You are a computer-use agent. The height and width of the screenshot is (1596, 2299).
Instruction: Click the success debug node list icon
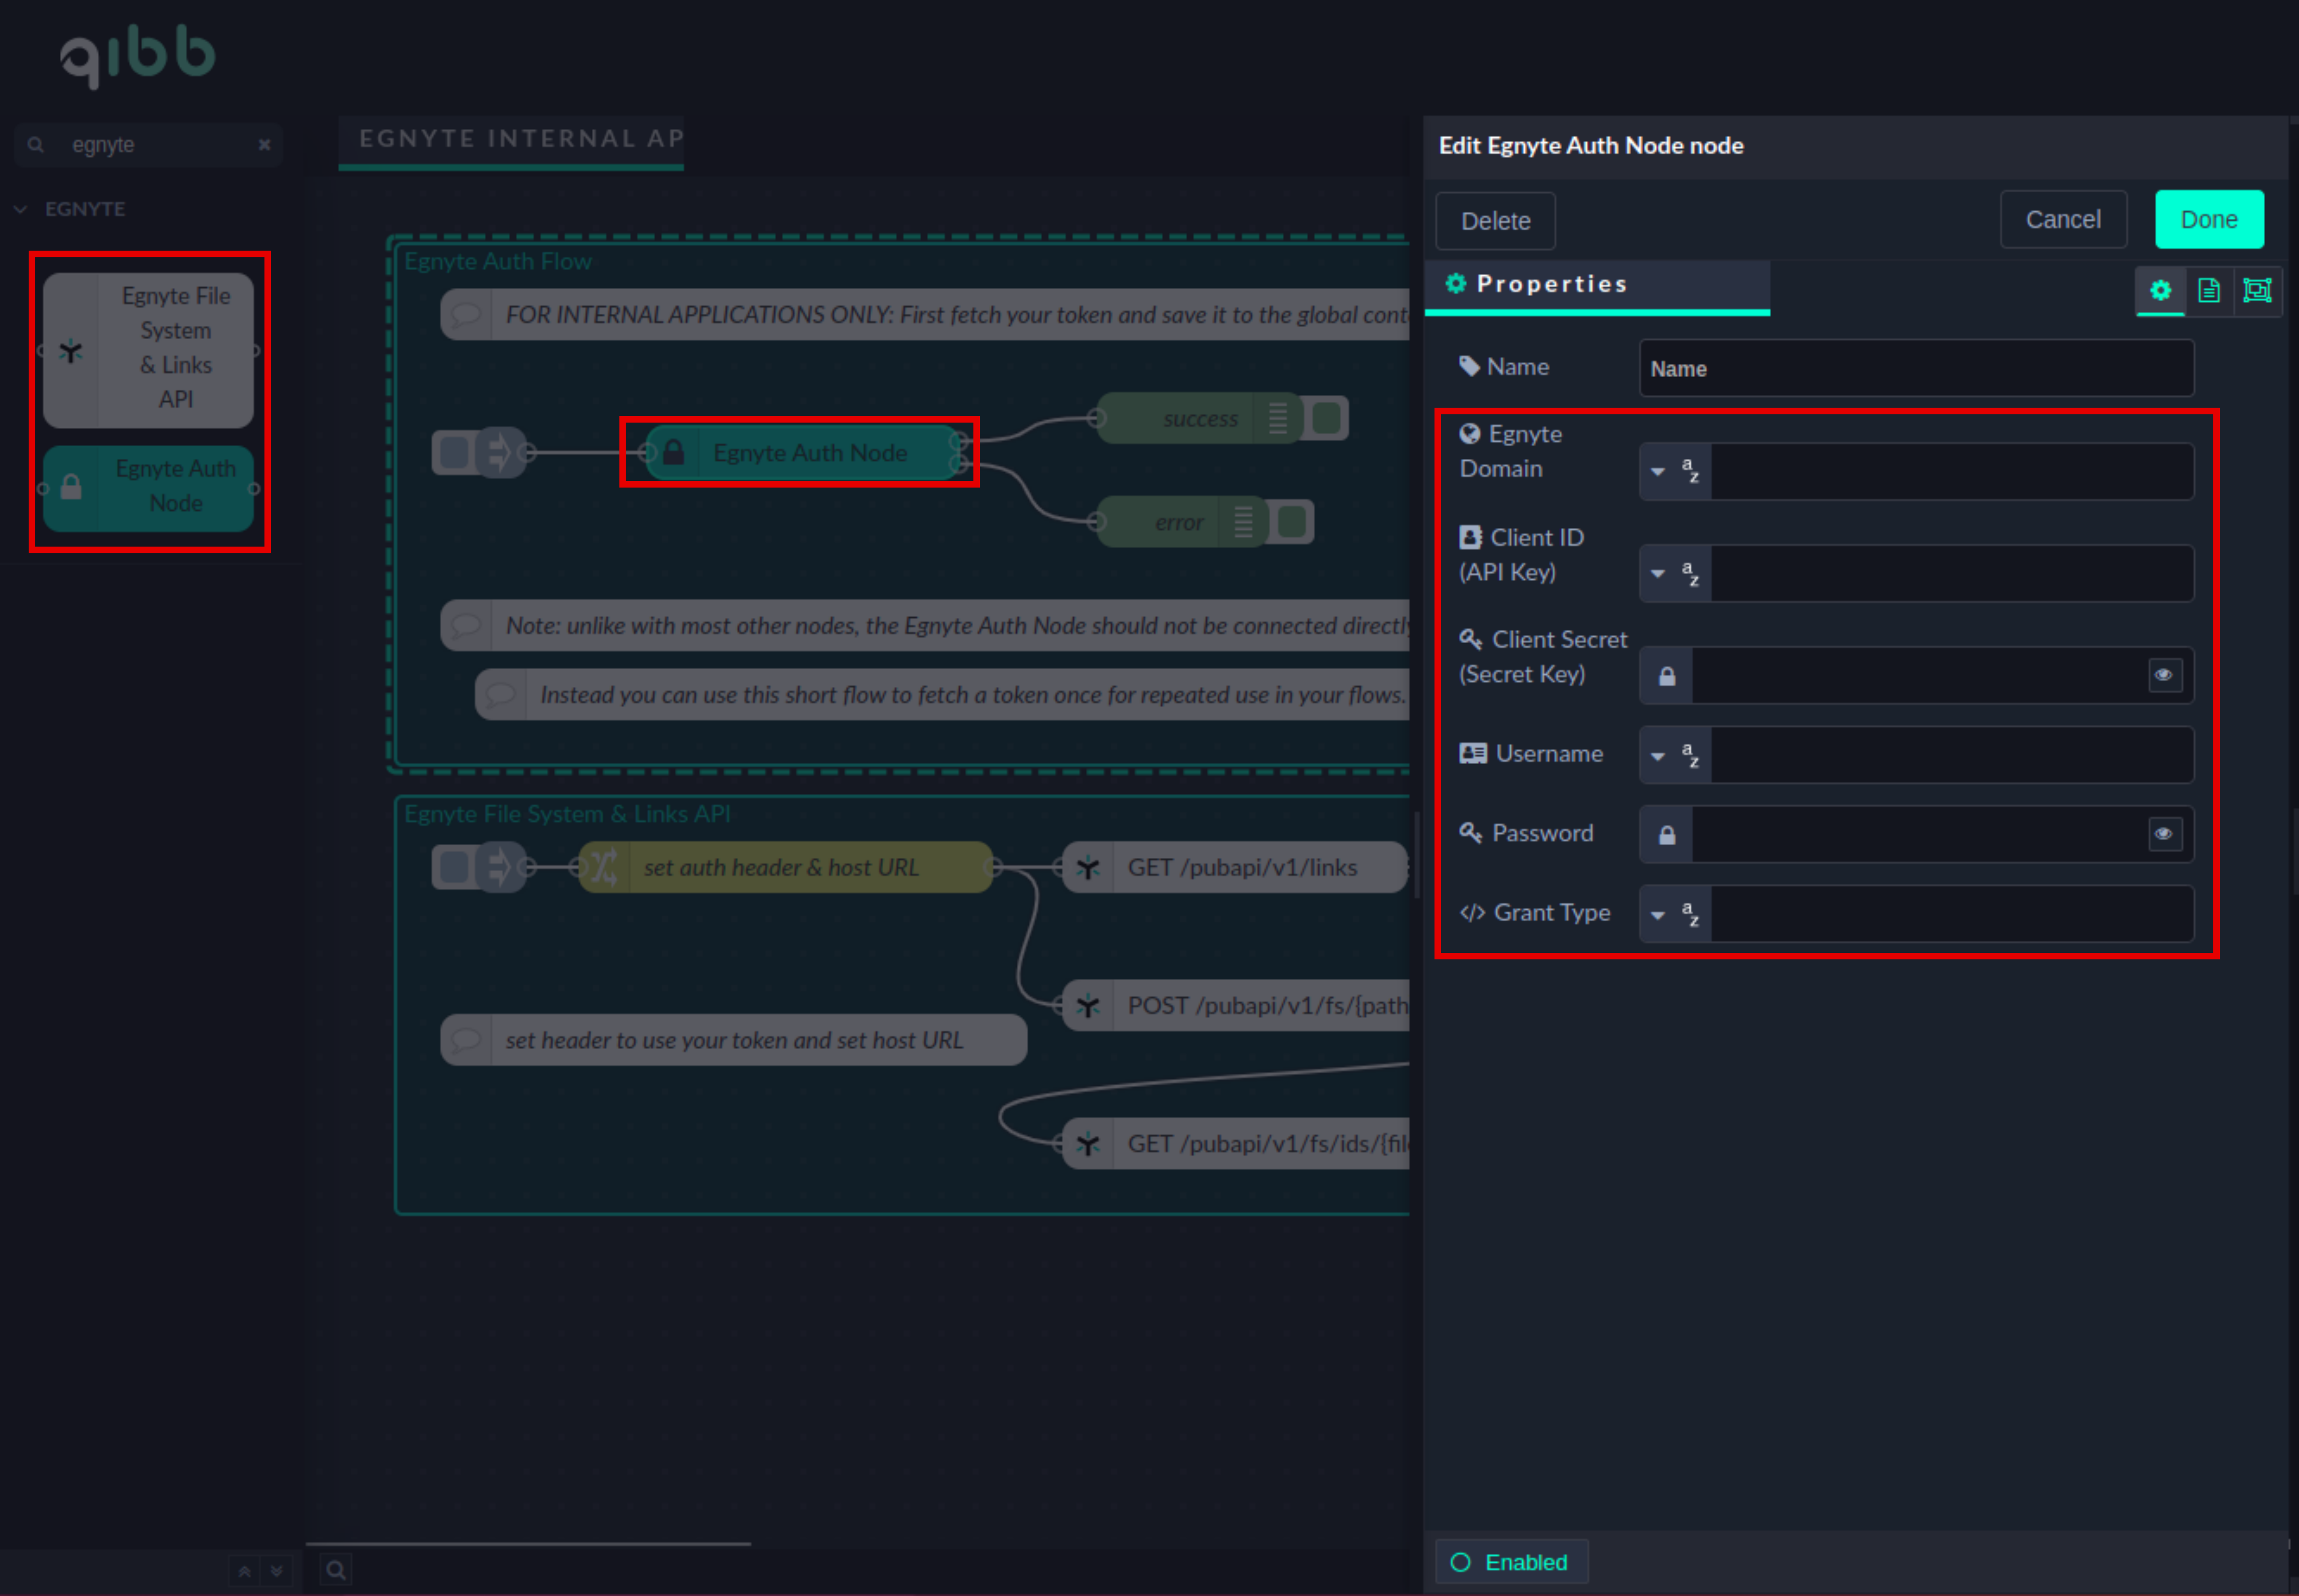click(1278, 418)
